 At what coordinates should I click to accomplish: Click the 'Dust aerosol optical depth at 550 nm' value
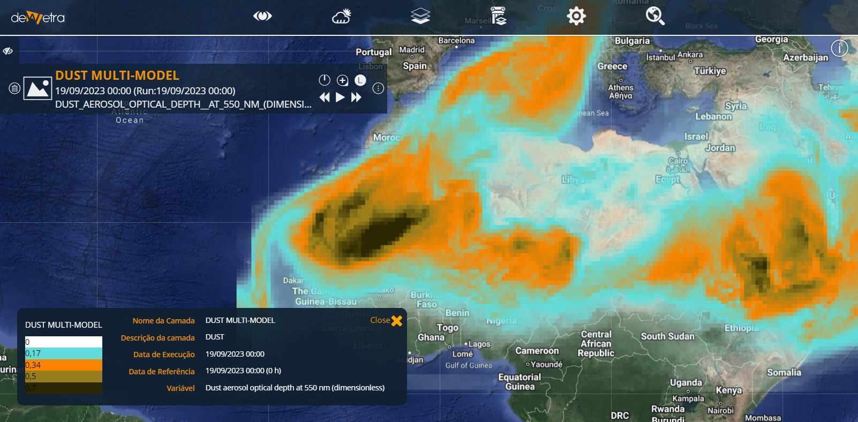(295, 388)
